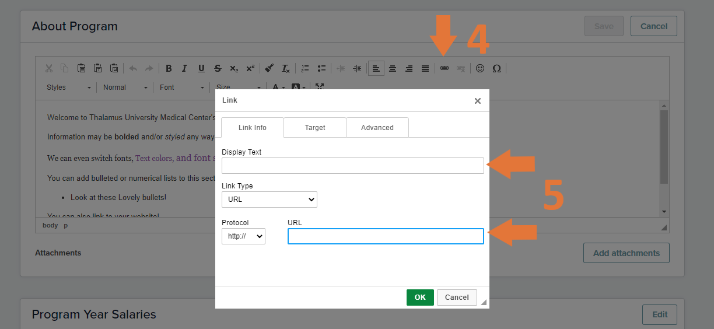Click the Copy Formatting paintbrush icon
The image size is (714, 329).
269,68
